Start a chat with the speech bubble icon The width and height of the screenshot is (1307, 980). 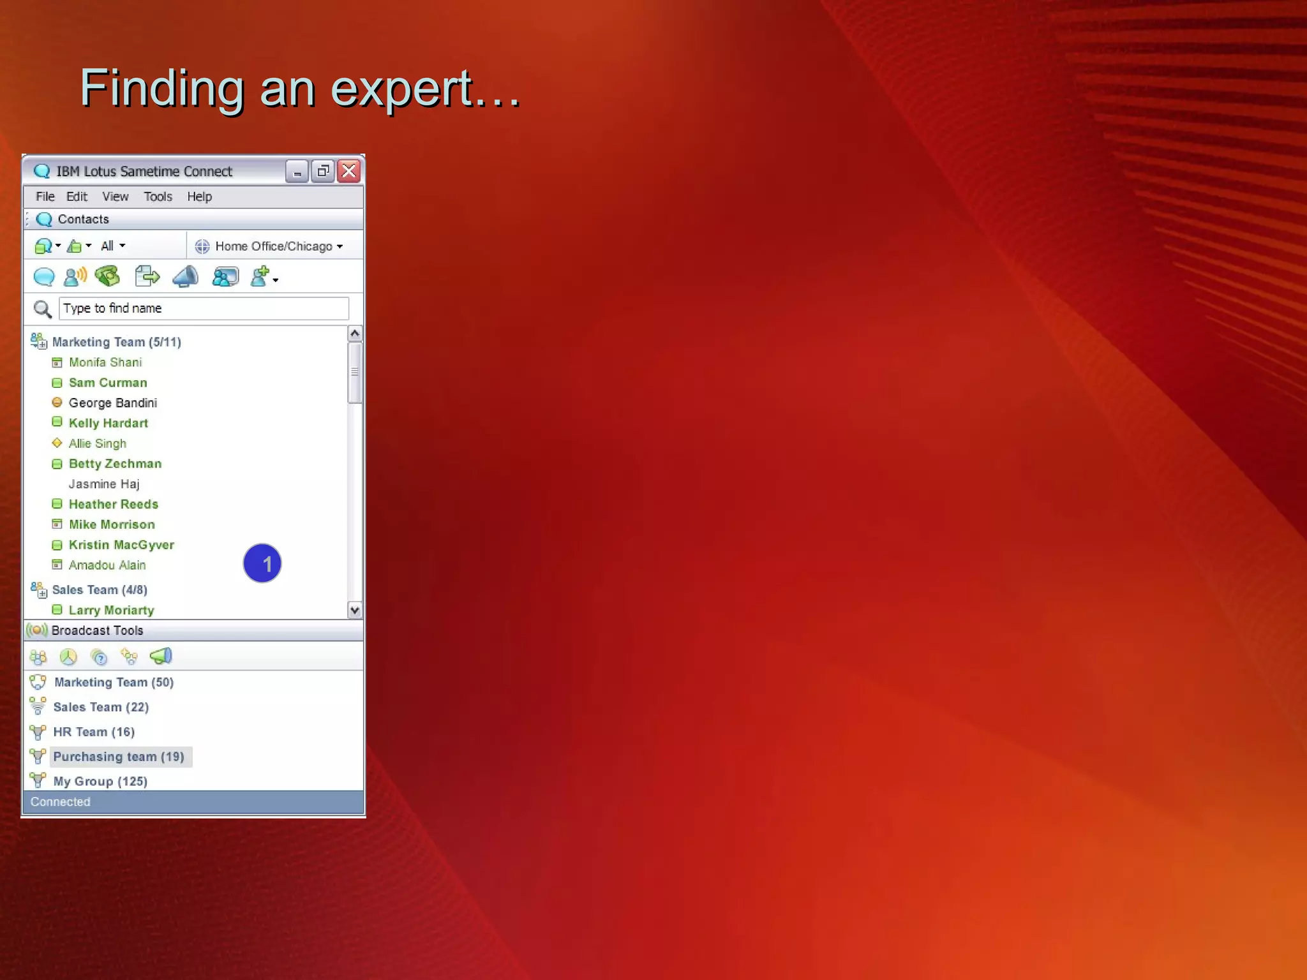click(43, 277)
